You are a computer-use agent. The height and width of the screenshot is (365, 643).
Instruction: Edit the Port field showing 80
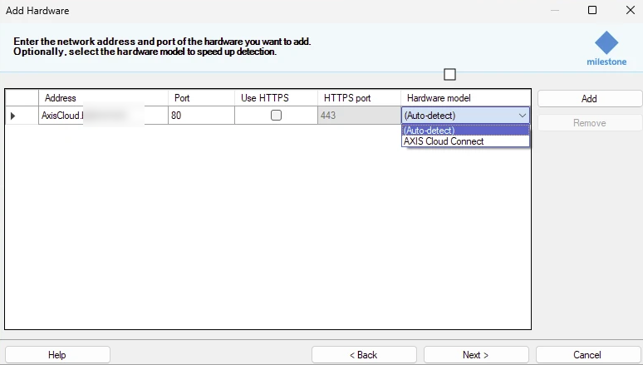[201, 116]
